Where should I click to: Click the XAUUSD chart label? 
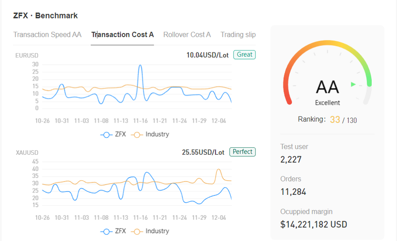tap(27, 153)
